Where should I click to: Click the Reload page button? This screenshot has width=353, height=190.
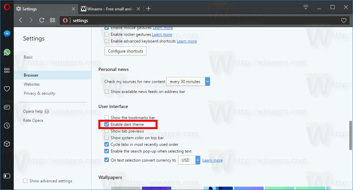click(42, 20)
